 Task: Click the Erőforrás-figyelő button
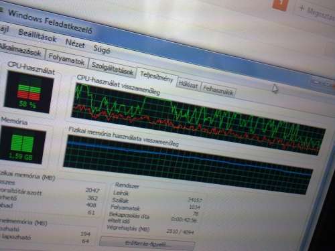coord(147,243)
